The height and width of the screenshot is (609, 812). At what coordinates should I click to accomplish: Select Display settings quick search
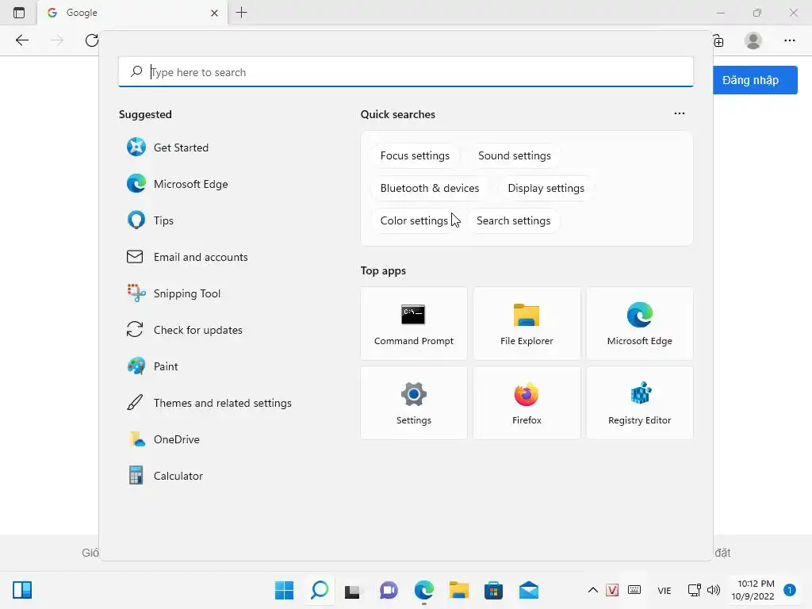coord(546,188)
